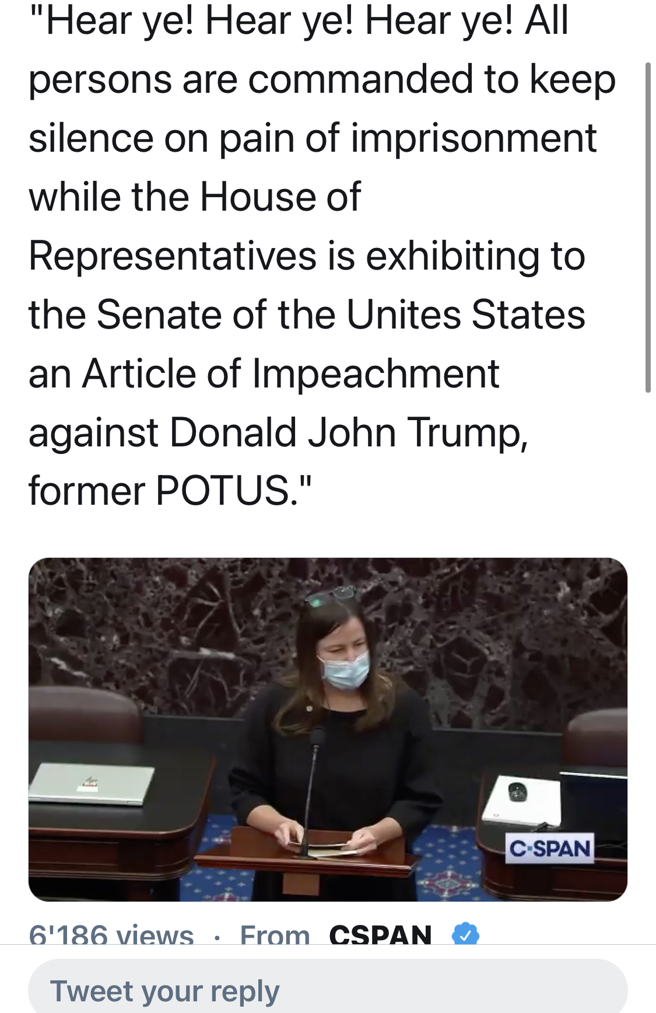Tap the text "former POTUS."
Viewport: 656px width, 1013px height.
pos(170,490)
